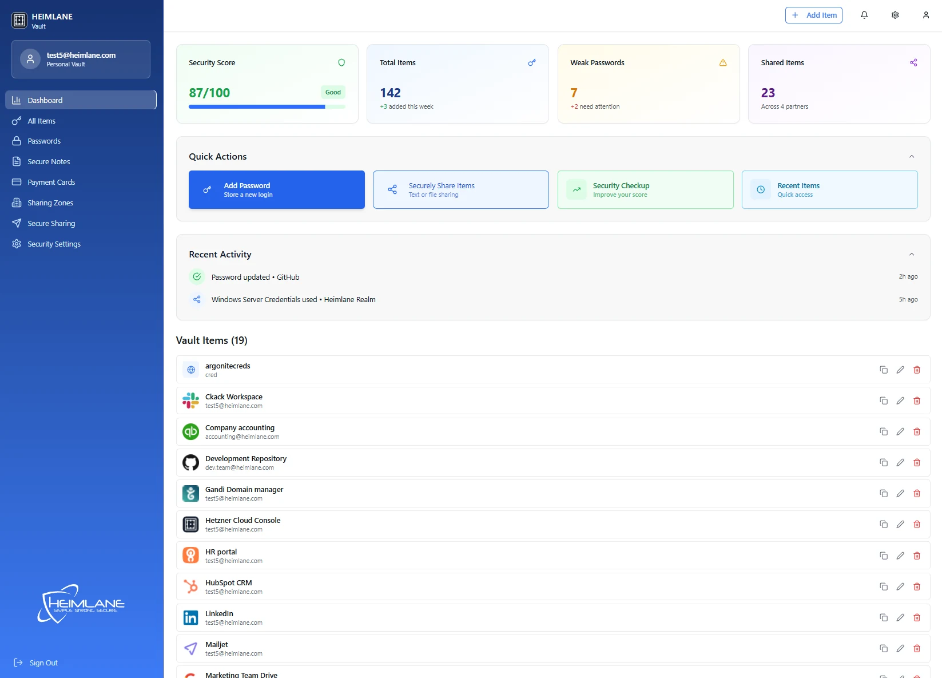Screen dimensions: 942x678
Task: Delete Gandi Domain manager entry
Action: [917, 493]
